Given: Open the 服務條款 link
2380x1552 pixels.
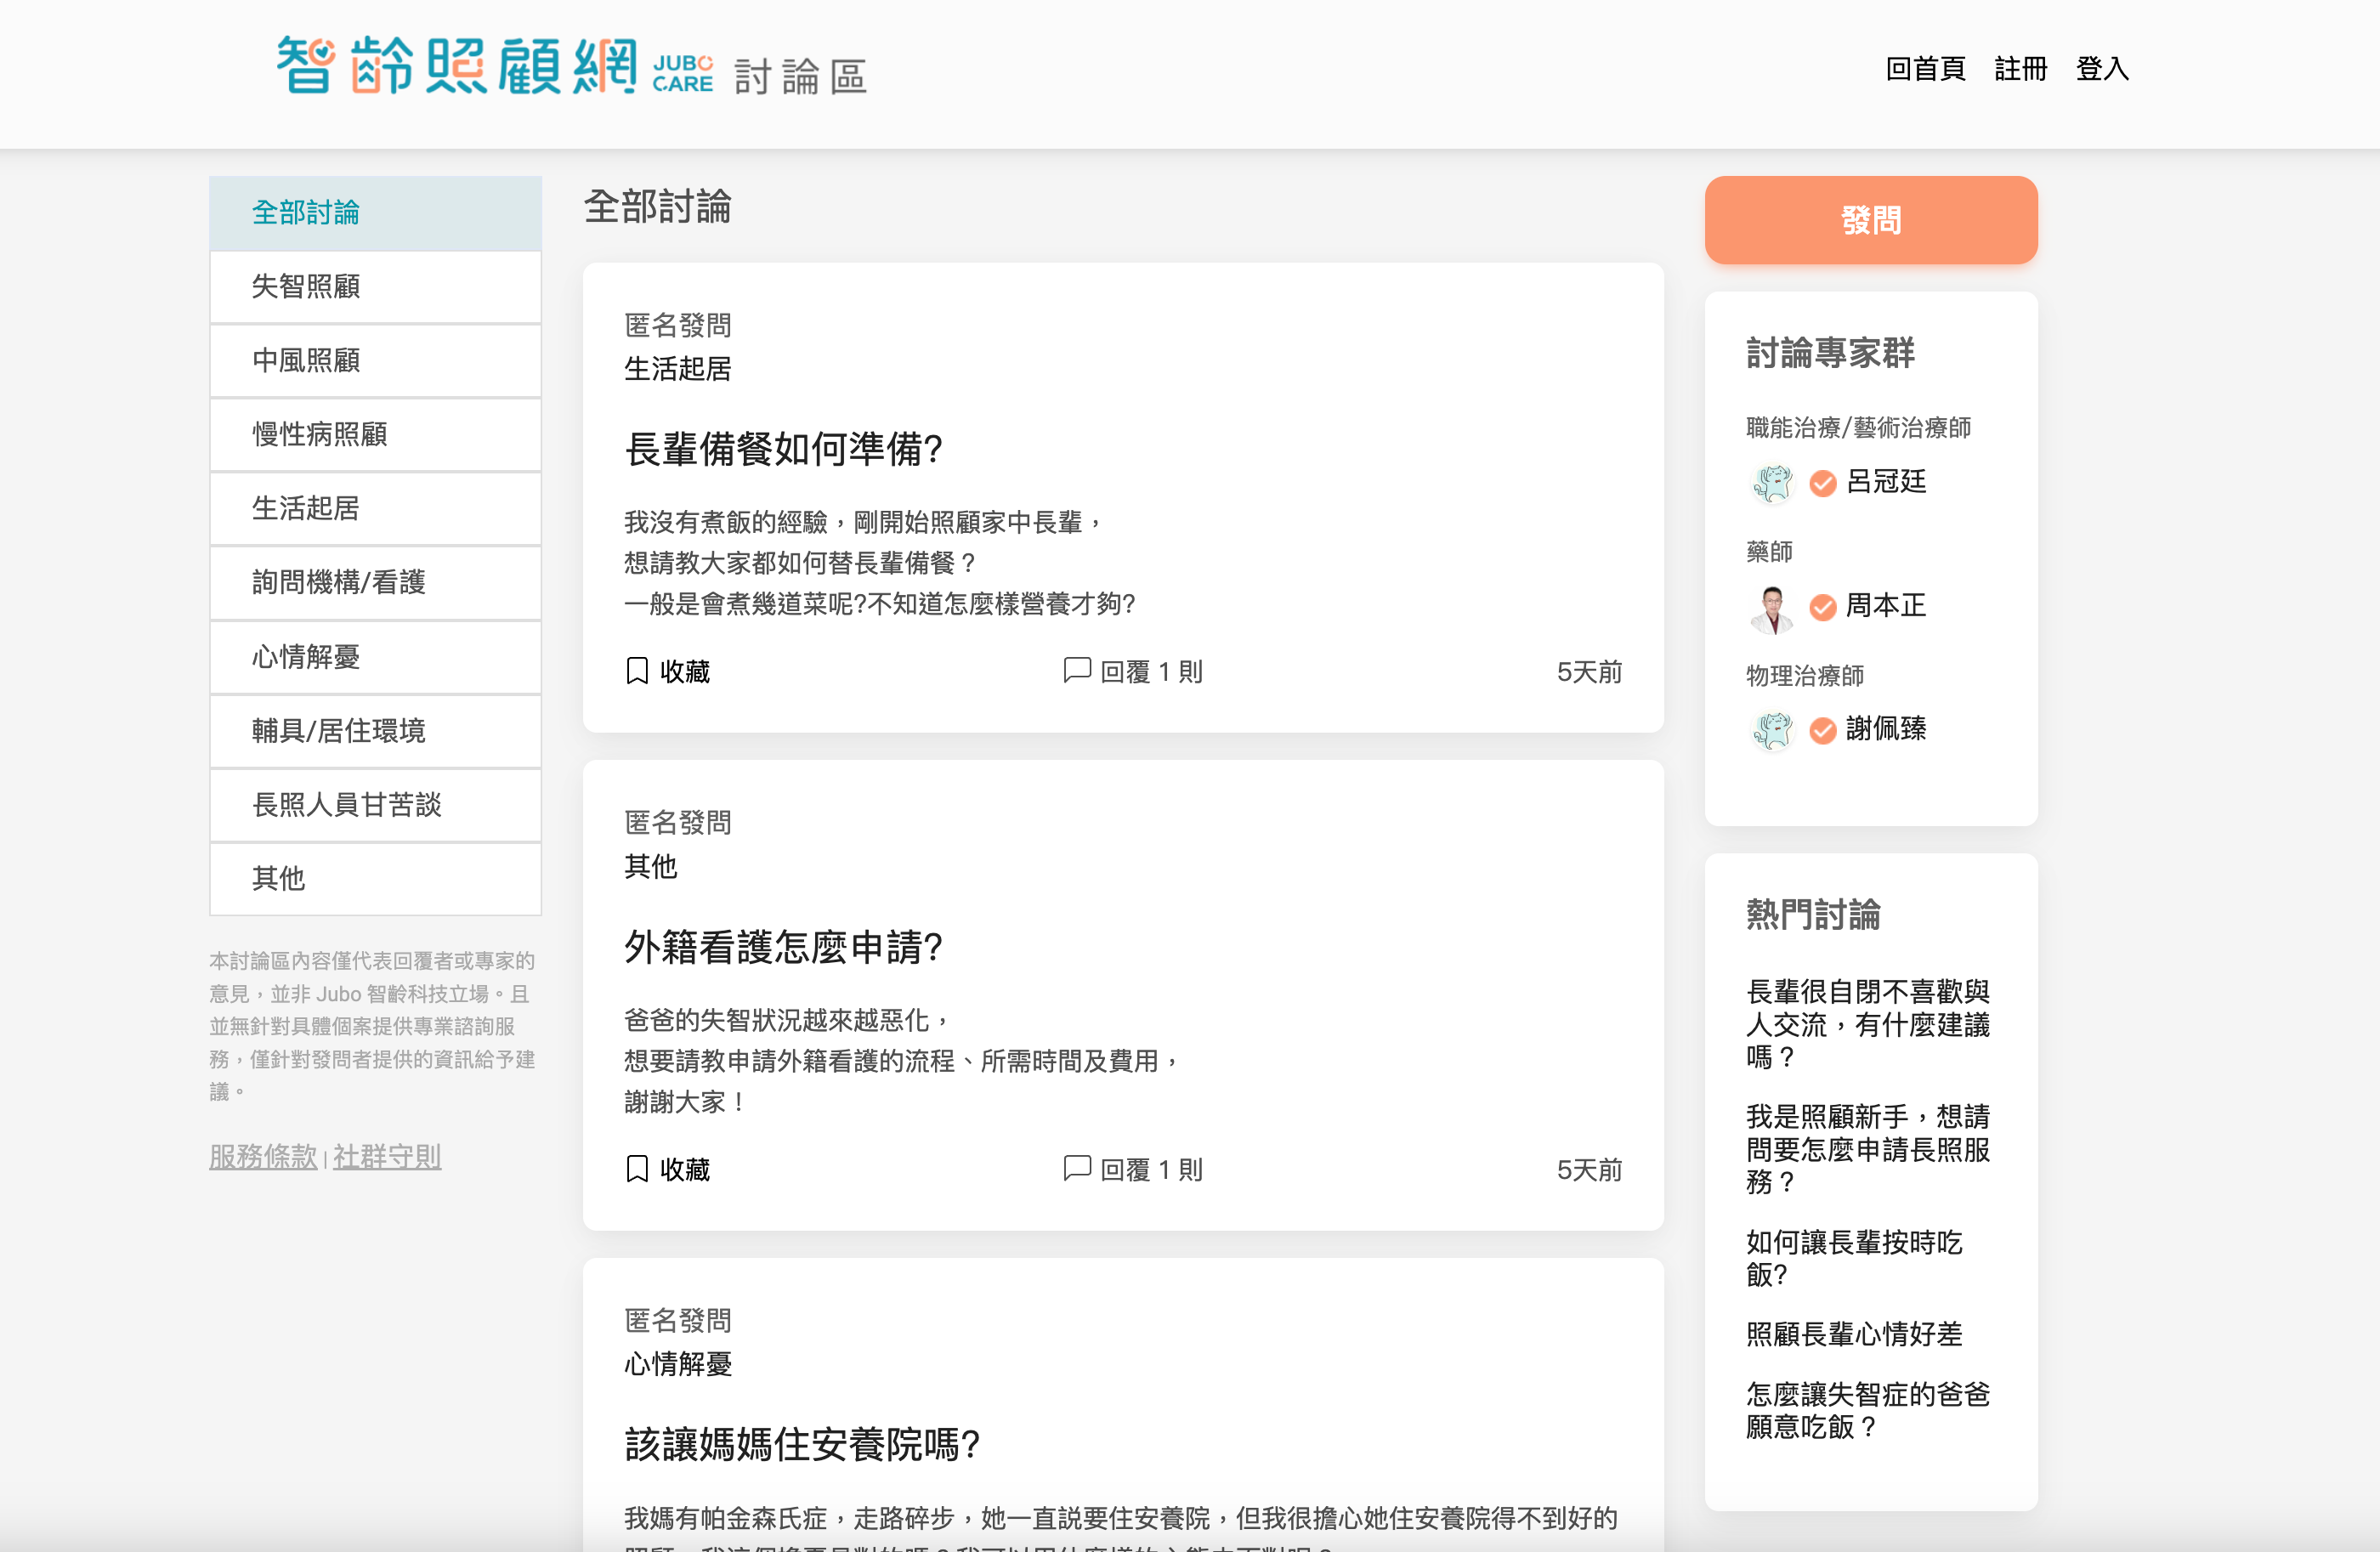Looking at the screenshot, I should [x=263, y=1157].
